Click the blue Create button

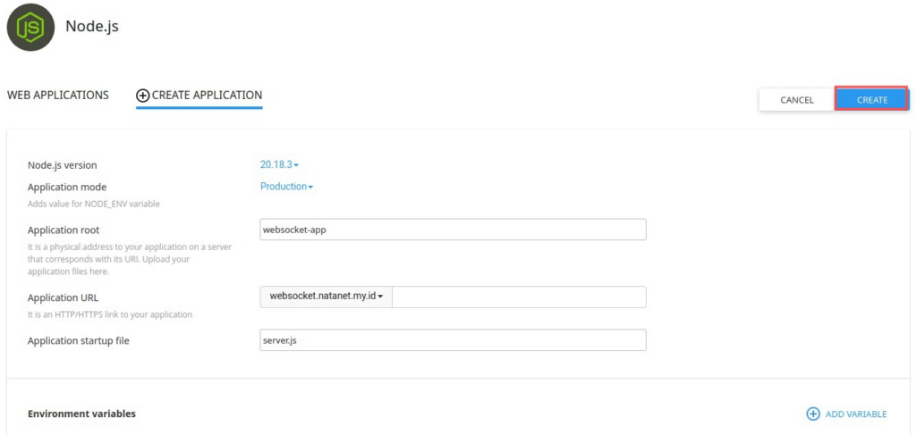pyautogui.click(x=871, y=100)
